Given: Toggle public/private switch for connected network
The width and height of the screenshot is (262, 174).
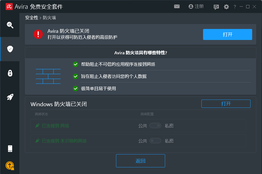Looking at the screenshot, I should (155, 126).
